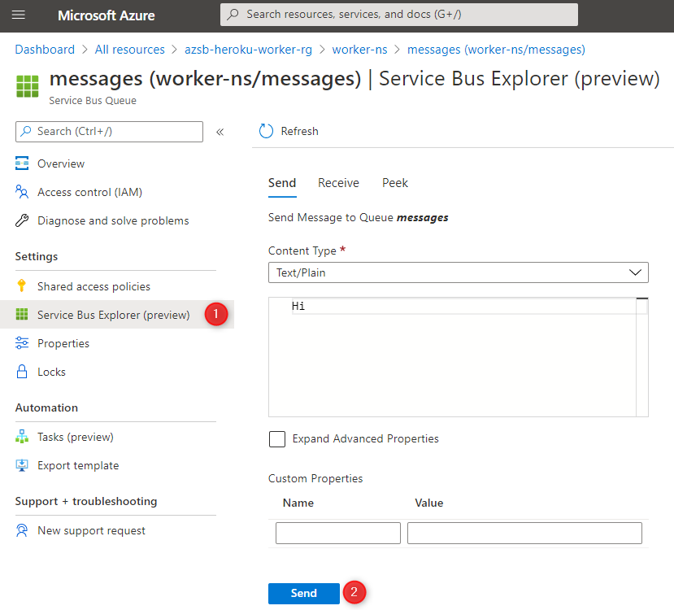Viewport: 674px width, 610px height.
Task: Open Export template page
Action: 78,465
